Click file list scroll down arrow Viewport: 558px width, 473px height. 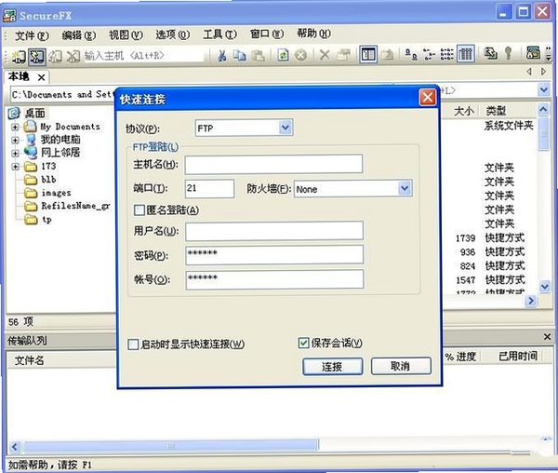[544, 286]
